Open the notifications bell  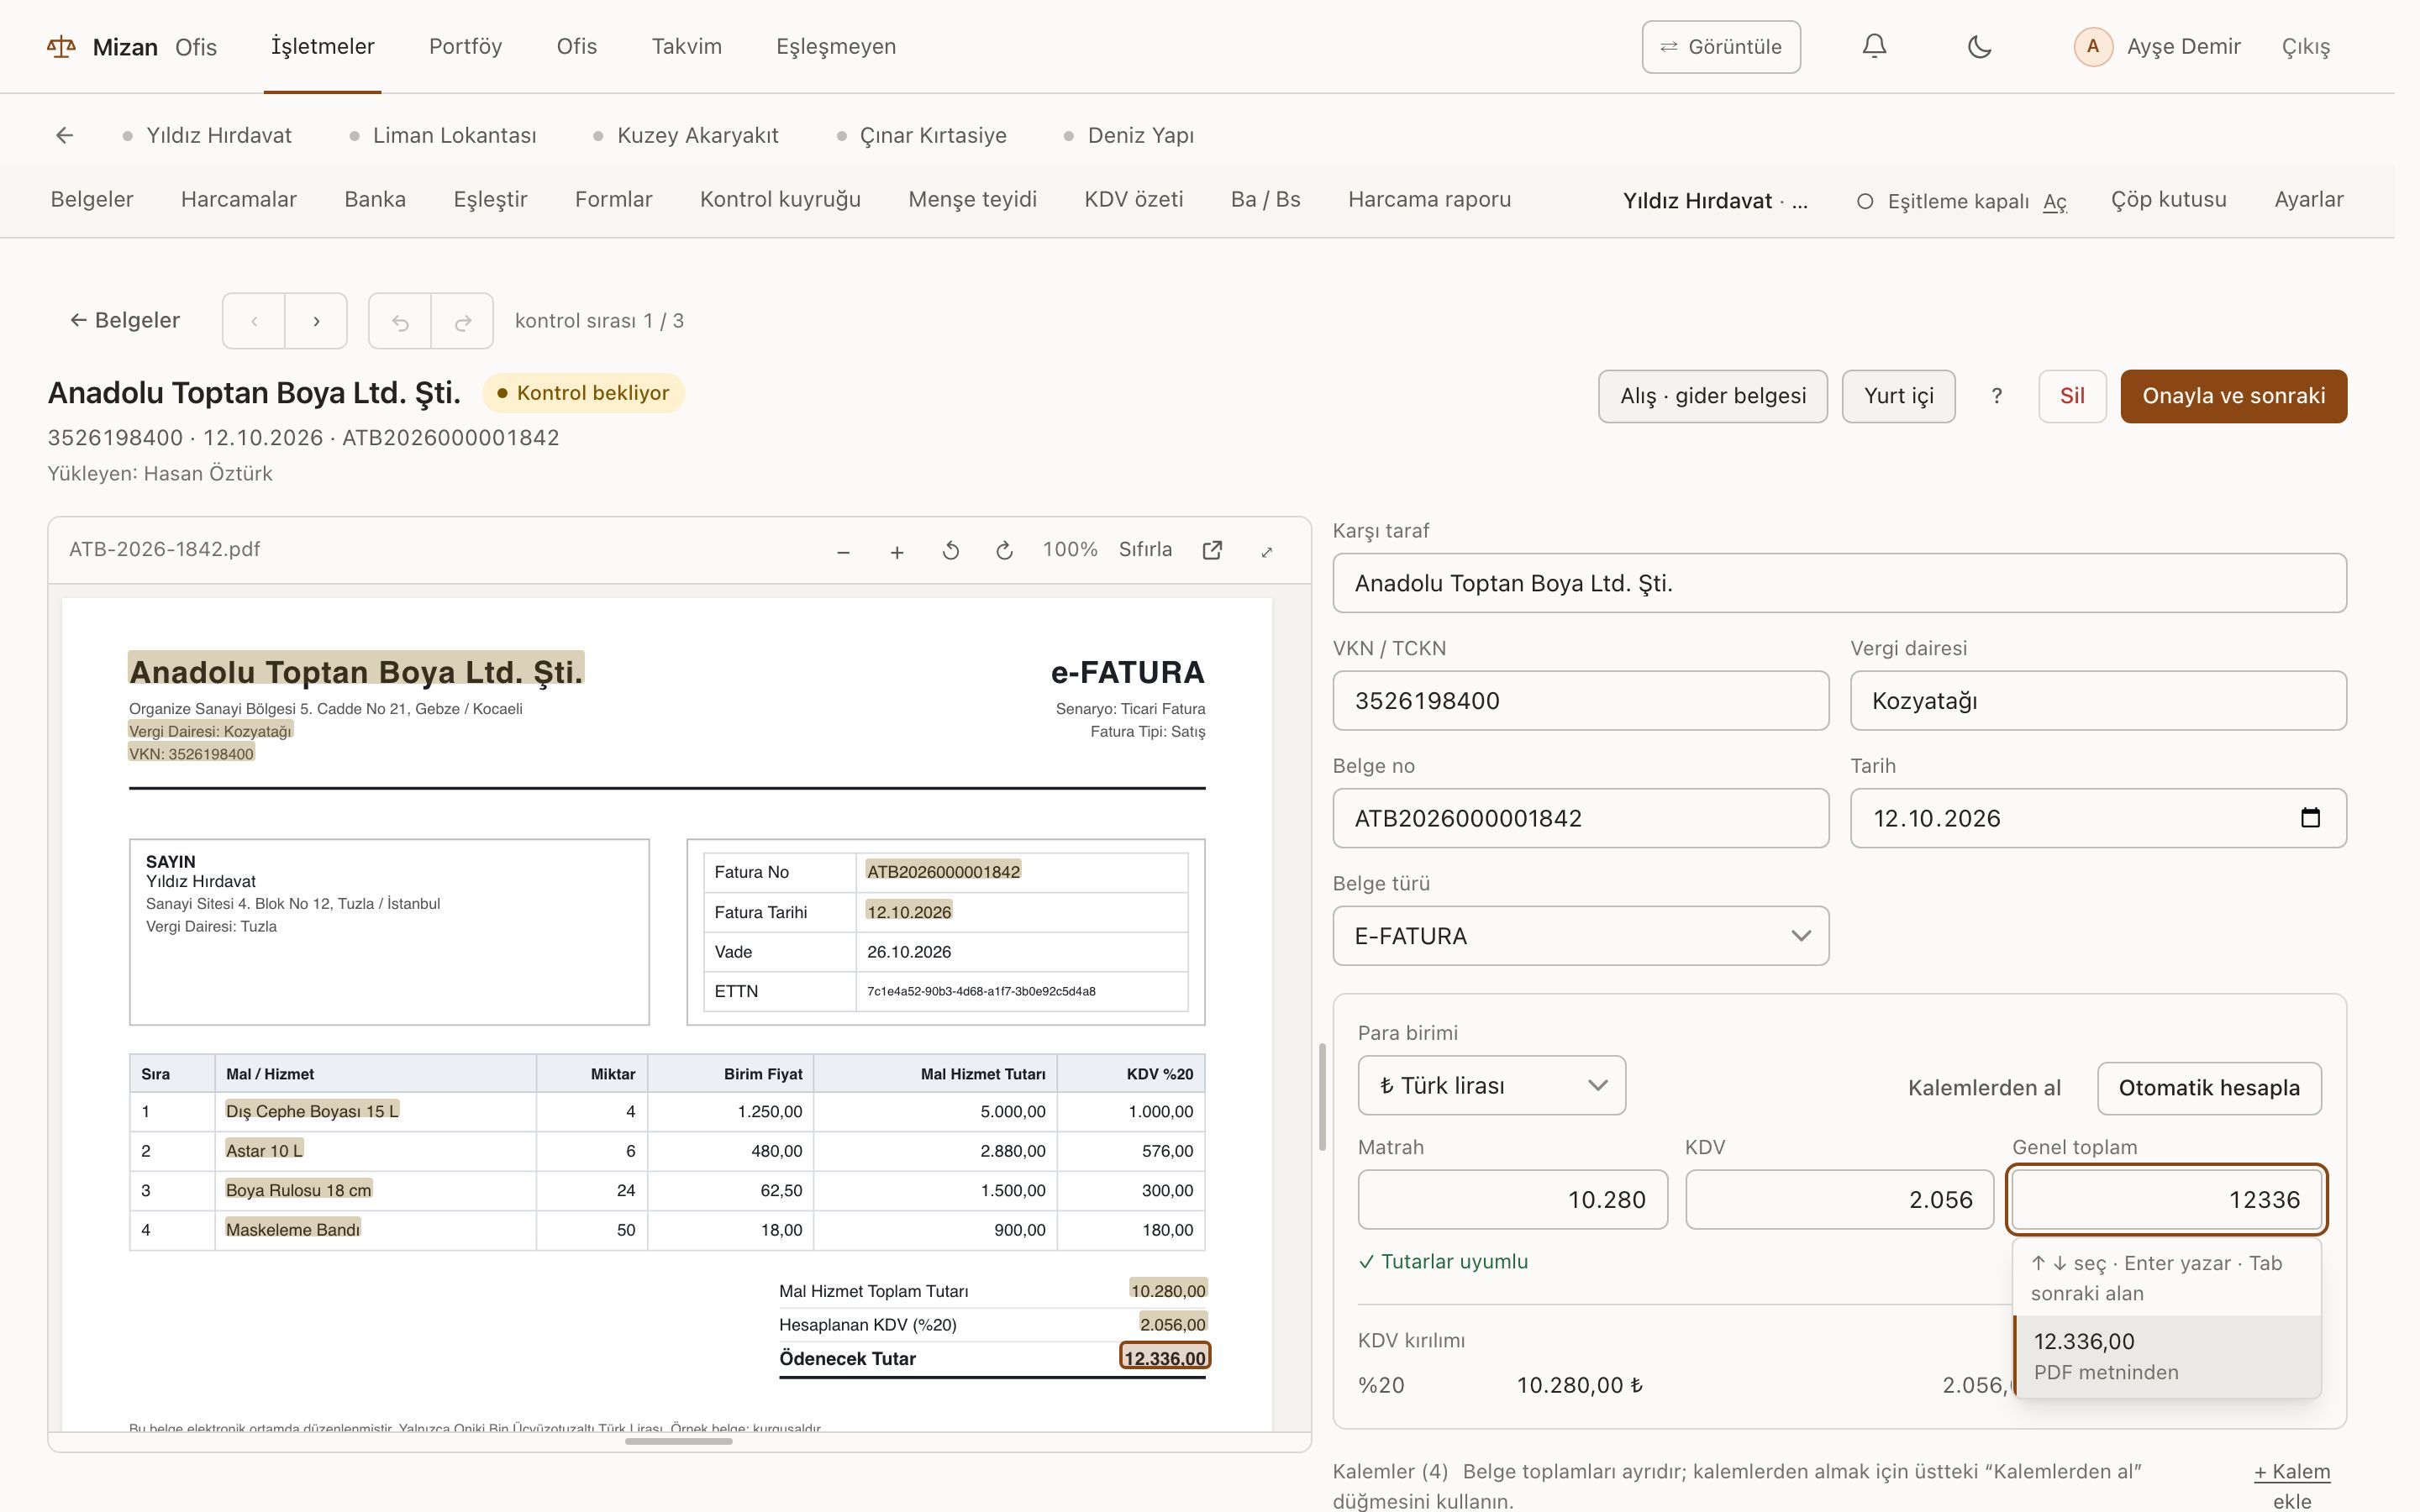1874,47
